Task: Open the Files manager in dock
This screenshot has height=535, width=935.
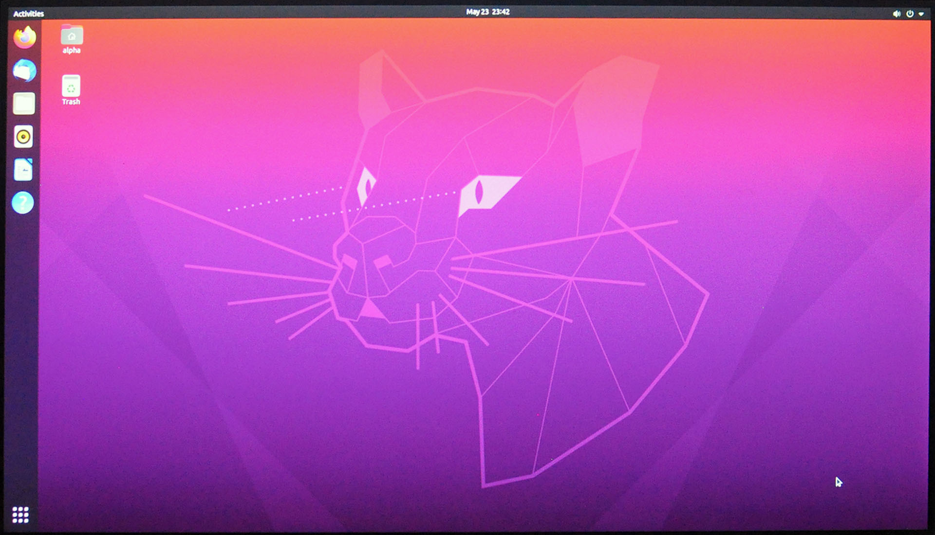Action: (23, 104)
